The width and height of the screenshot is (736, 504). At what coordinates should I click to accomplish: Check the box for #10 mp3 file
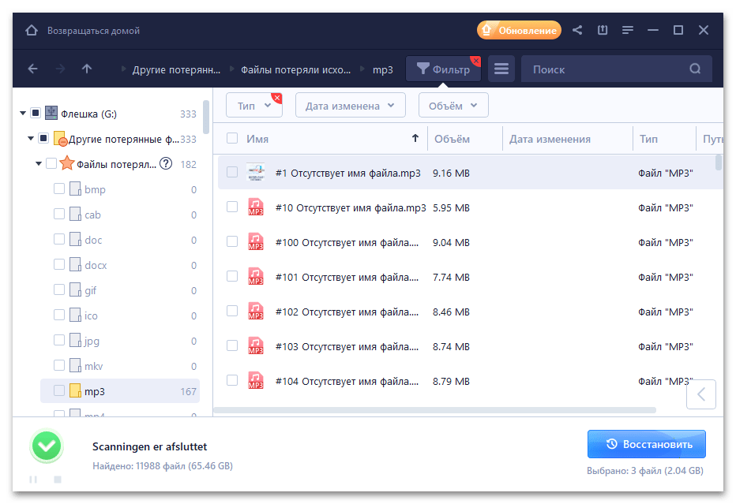(x=232, y=207)
